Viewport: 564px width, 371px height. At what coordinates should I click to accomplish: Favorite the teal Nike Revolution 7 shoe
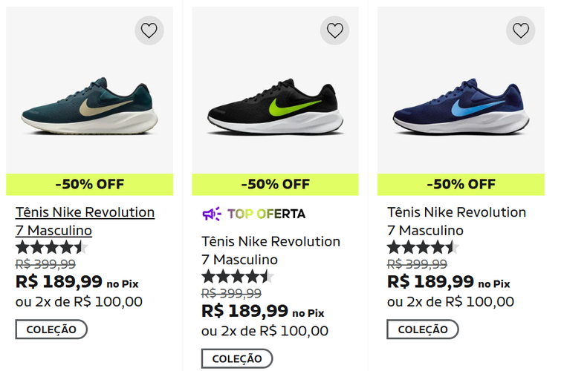tap(149, 30)
